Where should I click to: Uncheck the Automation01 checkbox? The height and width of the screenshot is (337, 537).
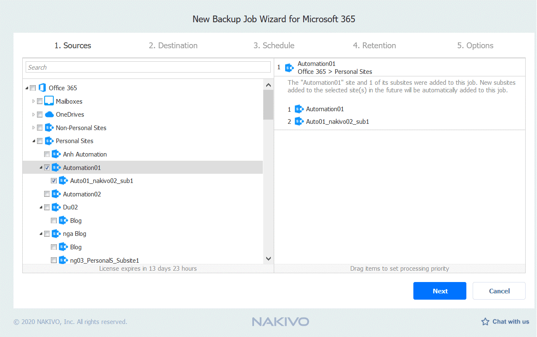(x=47, y=167)
